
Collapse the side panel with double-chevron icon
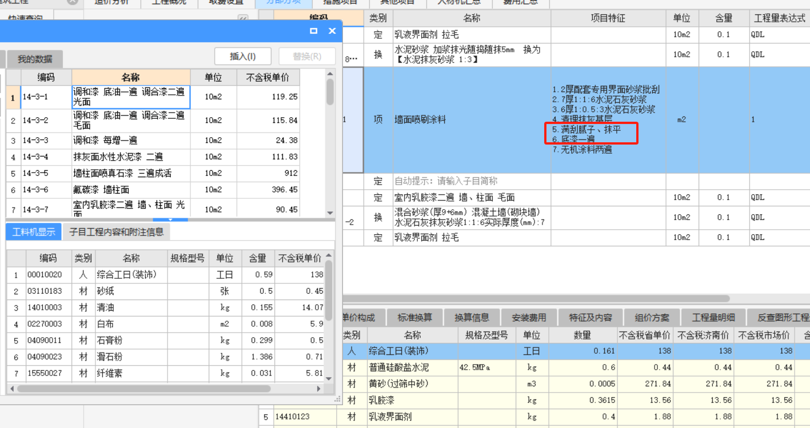coord(242,19)
